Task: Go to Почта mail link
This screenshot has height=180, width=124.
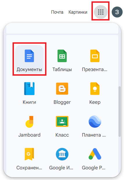Action: [57, 12]
